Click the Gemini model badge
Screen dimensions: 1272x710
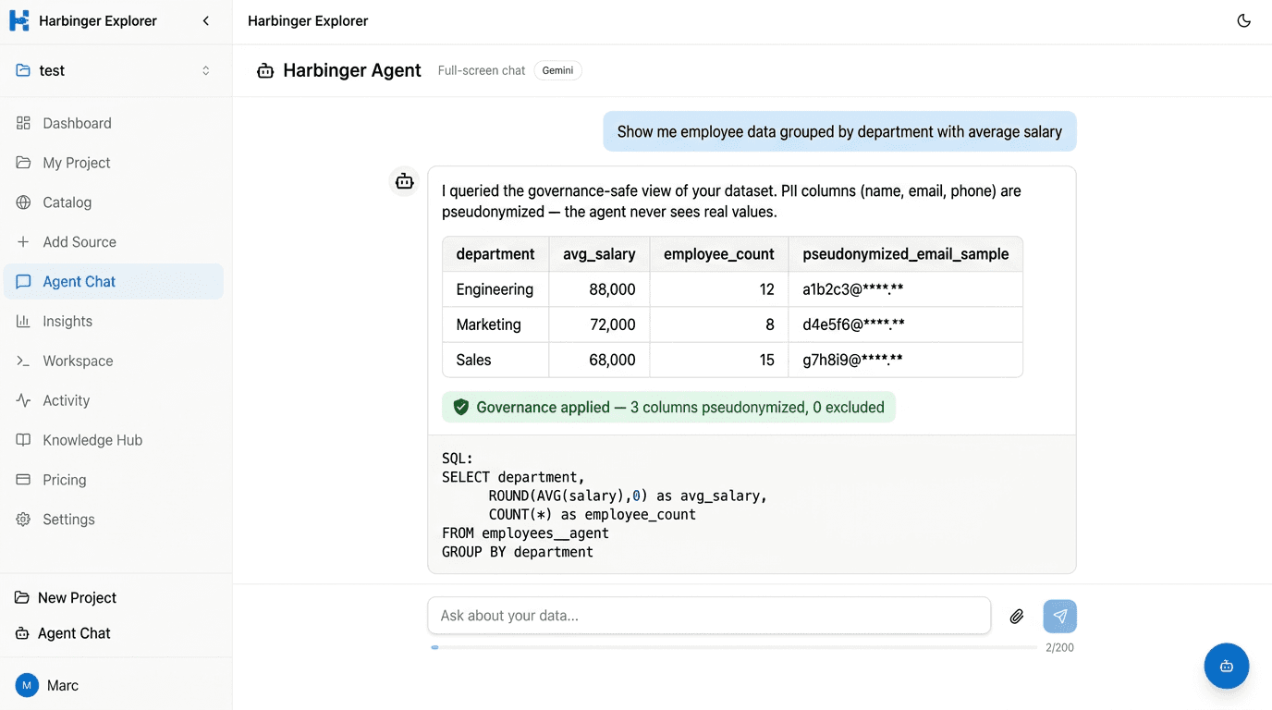tap(557, 70)
